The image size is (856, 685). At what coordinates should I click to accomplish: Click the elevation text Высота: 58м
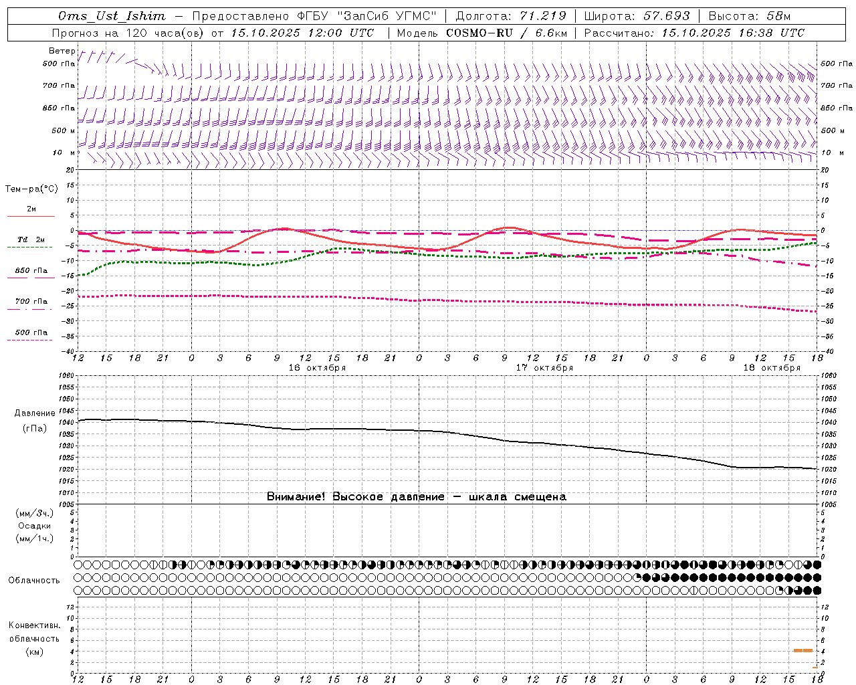(x=750, y=16)
